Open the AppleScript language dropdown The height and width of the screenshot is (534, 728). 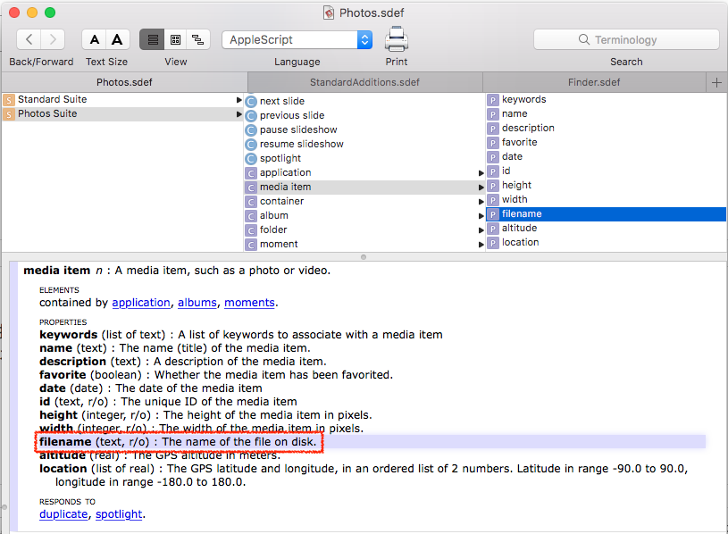[297, 40]
